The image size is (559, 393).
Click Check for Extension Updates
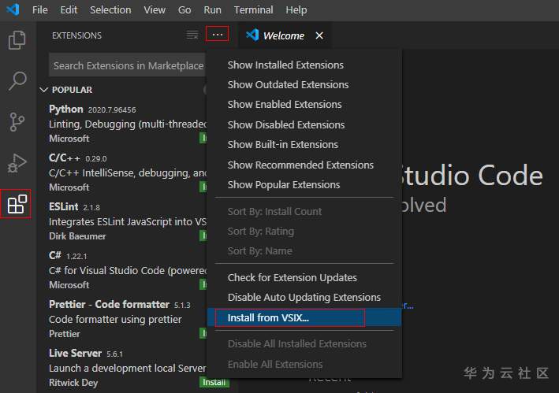292,277
